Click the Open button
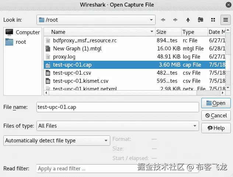Screen dimensions: 233x177 point(216,103)
